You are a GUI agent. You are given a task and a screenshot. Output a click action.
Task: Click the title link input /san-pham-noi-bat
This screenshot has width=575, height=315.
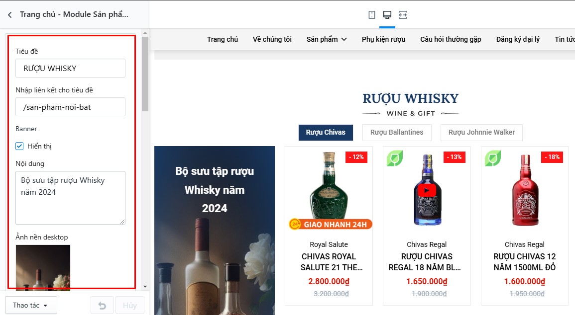pyautogui.click(x=70, y=107)
